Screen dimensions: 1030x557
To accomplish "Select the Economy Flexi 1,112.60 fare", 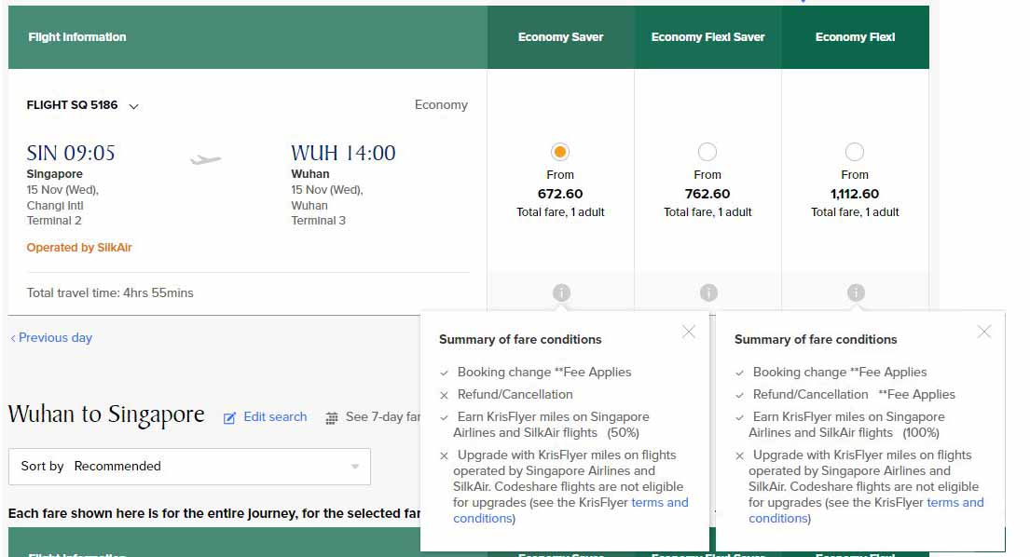I will pyautogui.click(x=855, y=152).
